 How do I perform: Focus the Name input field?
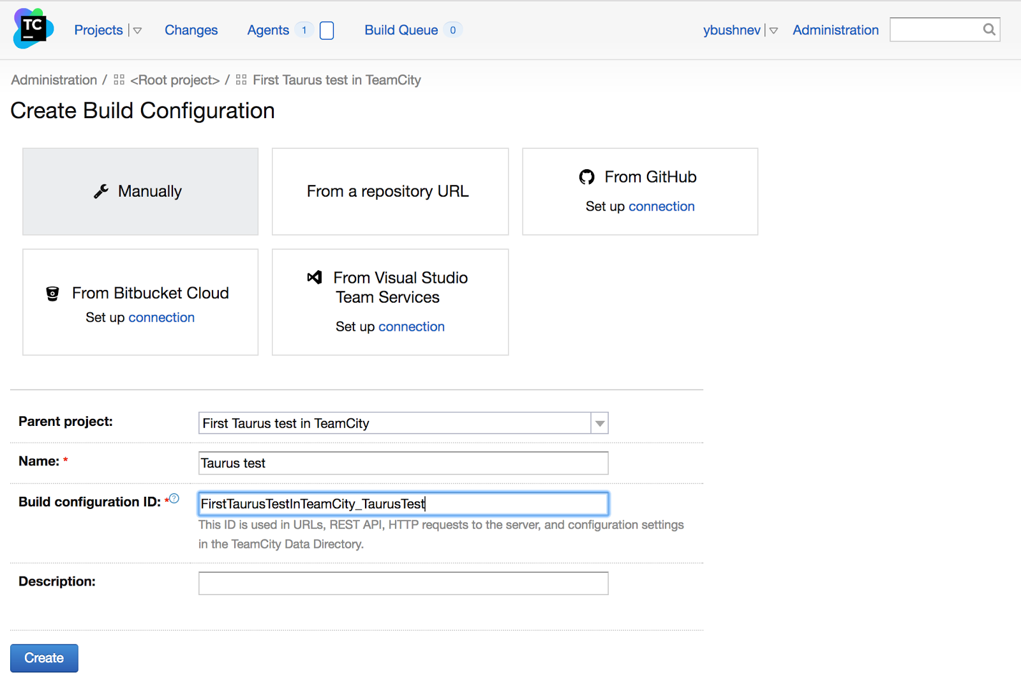coord(403,463)
